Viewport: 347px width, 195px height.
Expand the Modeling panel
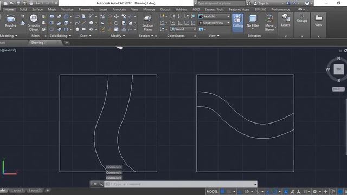tap(9, 36)
